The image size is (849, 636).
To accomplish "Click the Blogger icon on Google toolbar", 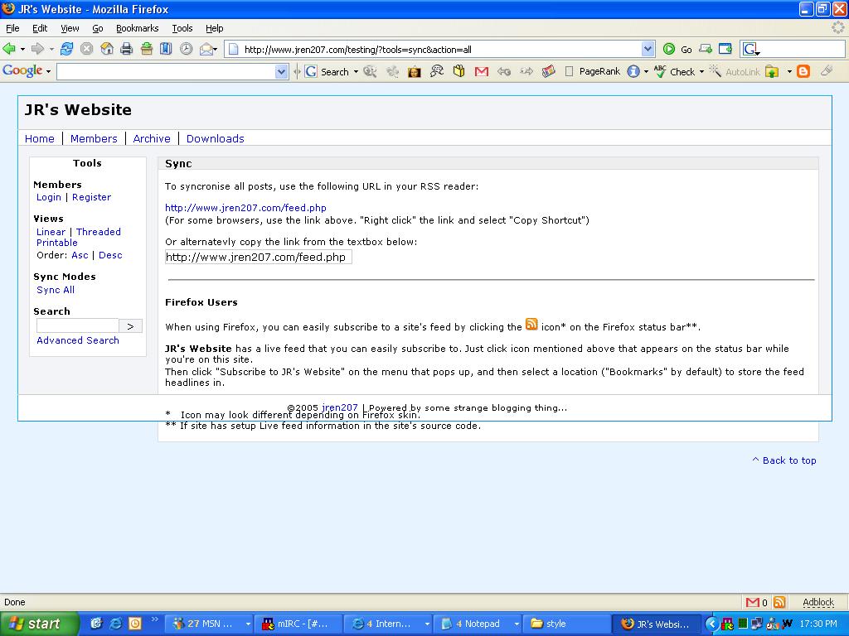I will coord(803,72).
